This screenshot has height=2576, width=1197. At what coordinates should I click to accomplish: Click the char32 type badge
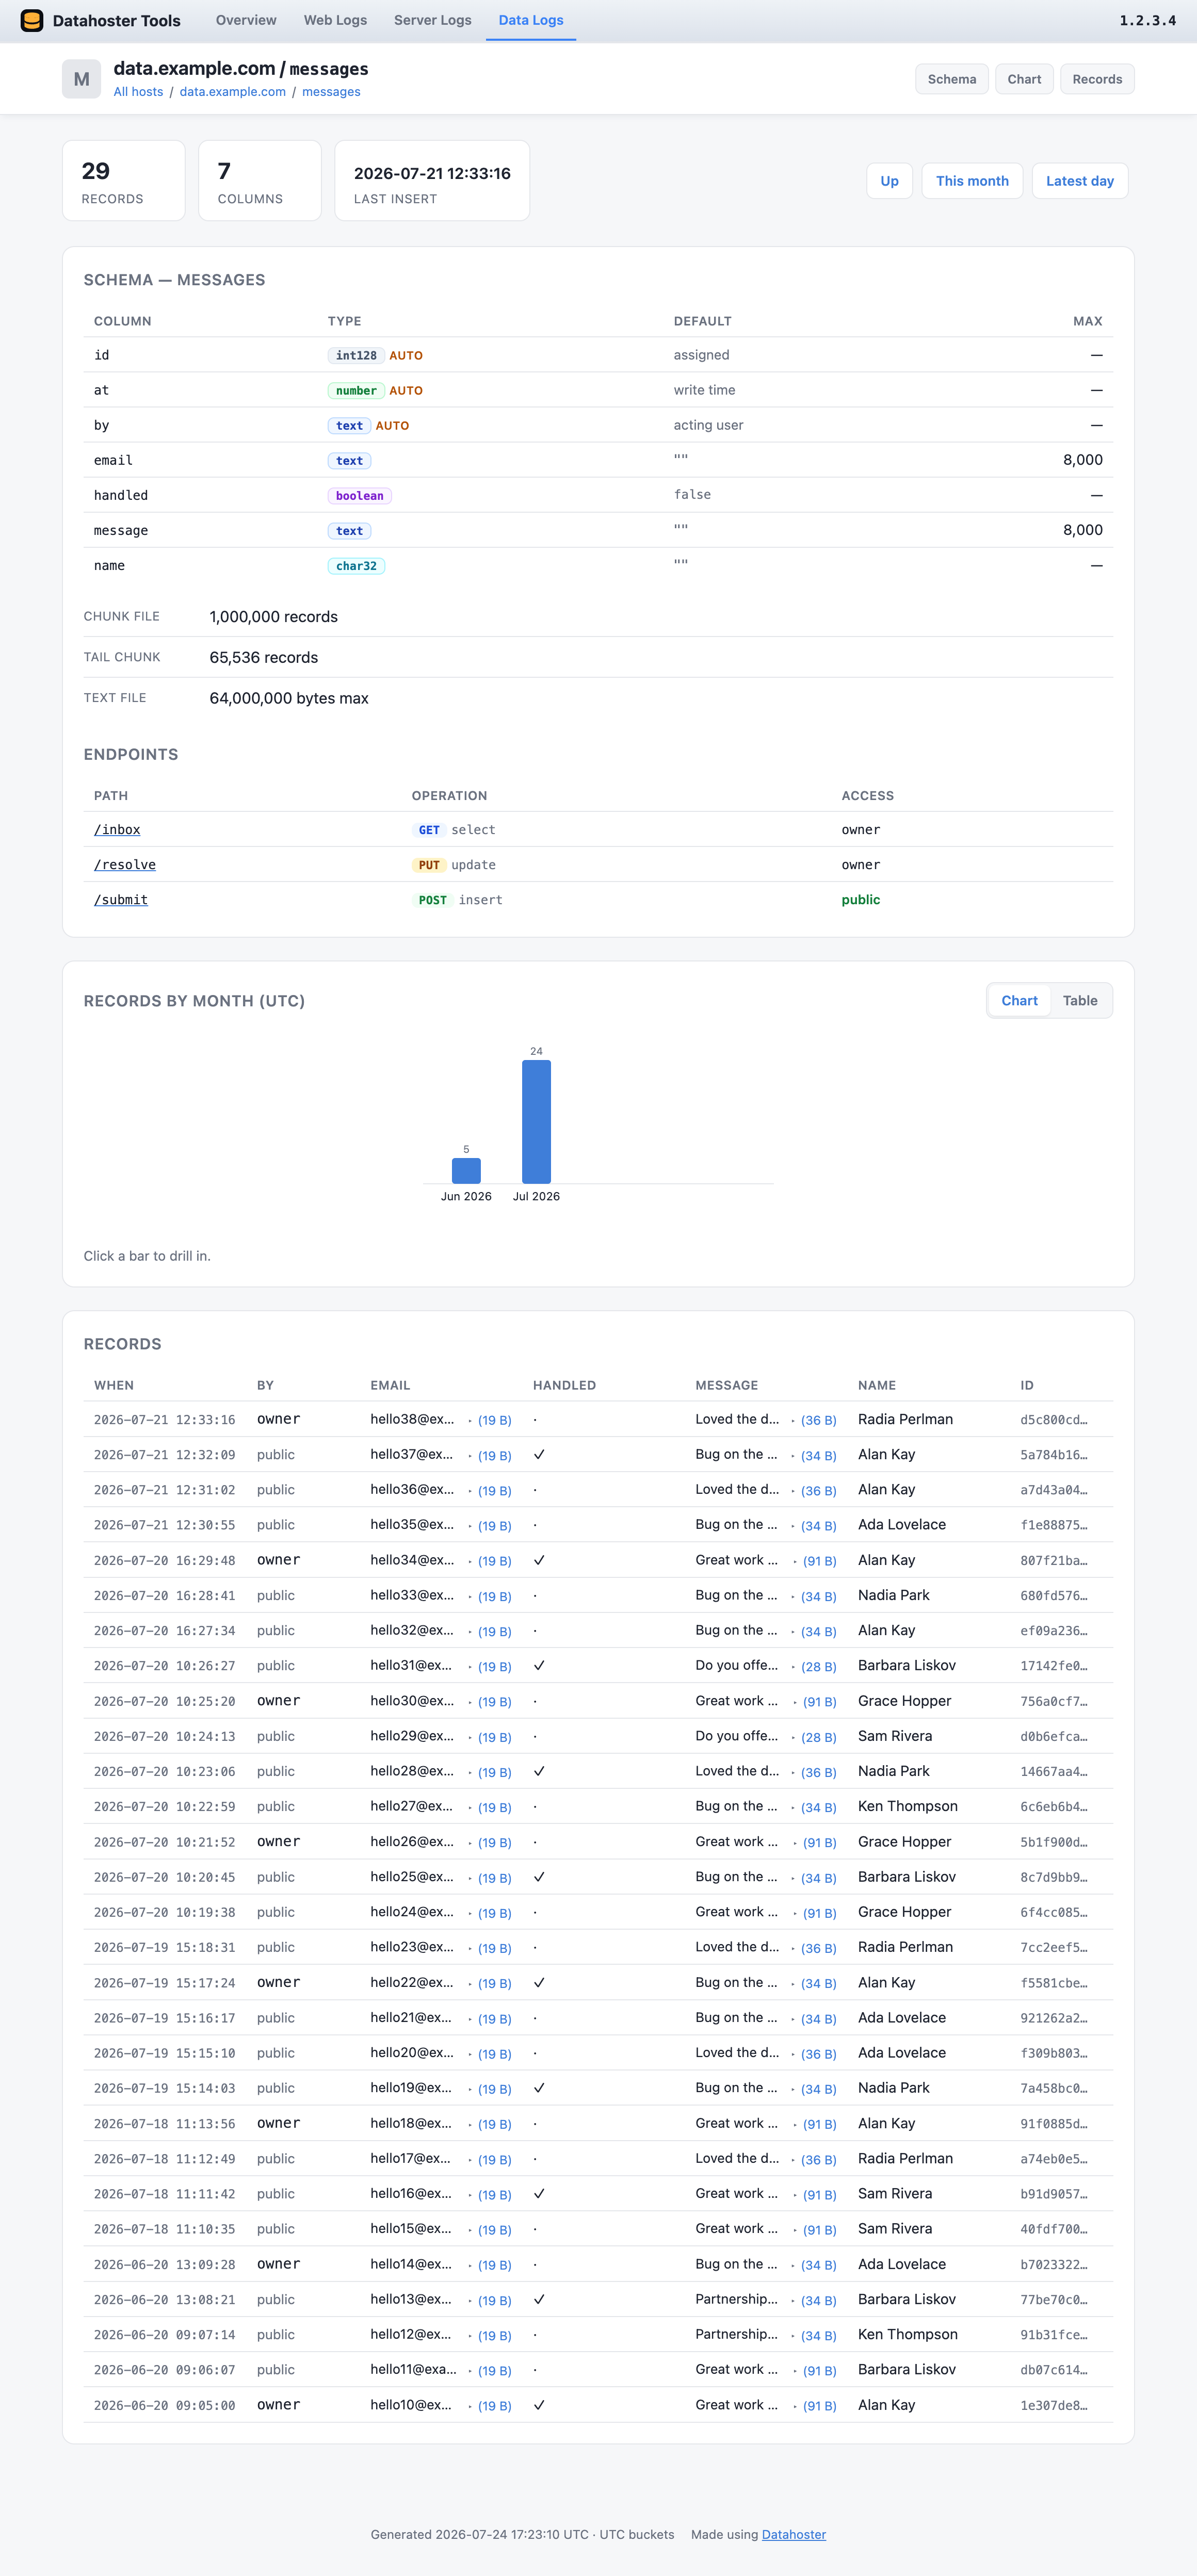pyautogui.click(x=356, y=566)
